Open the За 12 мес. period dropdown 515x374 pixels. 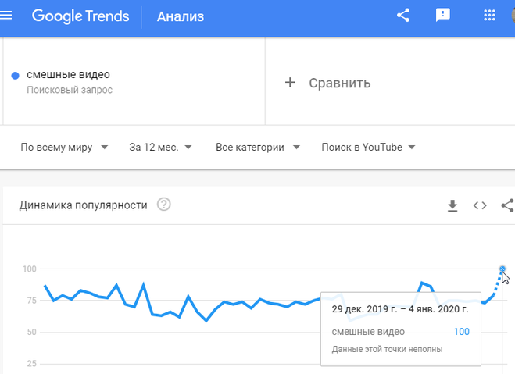click(160, 148)
